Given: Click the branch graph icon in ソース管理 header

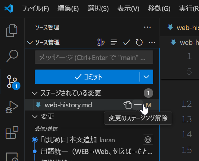Looking at the screenshot, I should pos(101,42).
